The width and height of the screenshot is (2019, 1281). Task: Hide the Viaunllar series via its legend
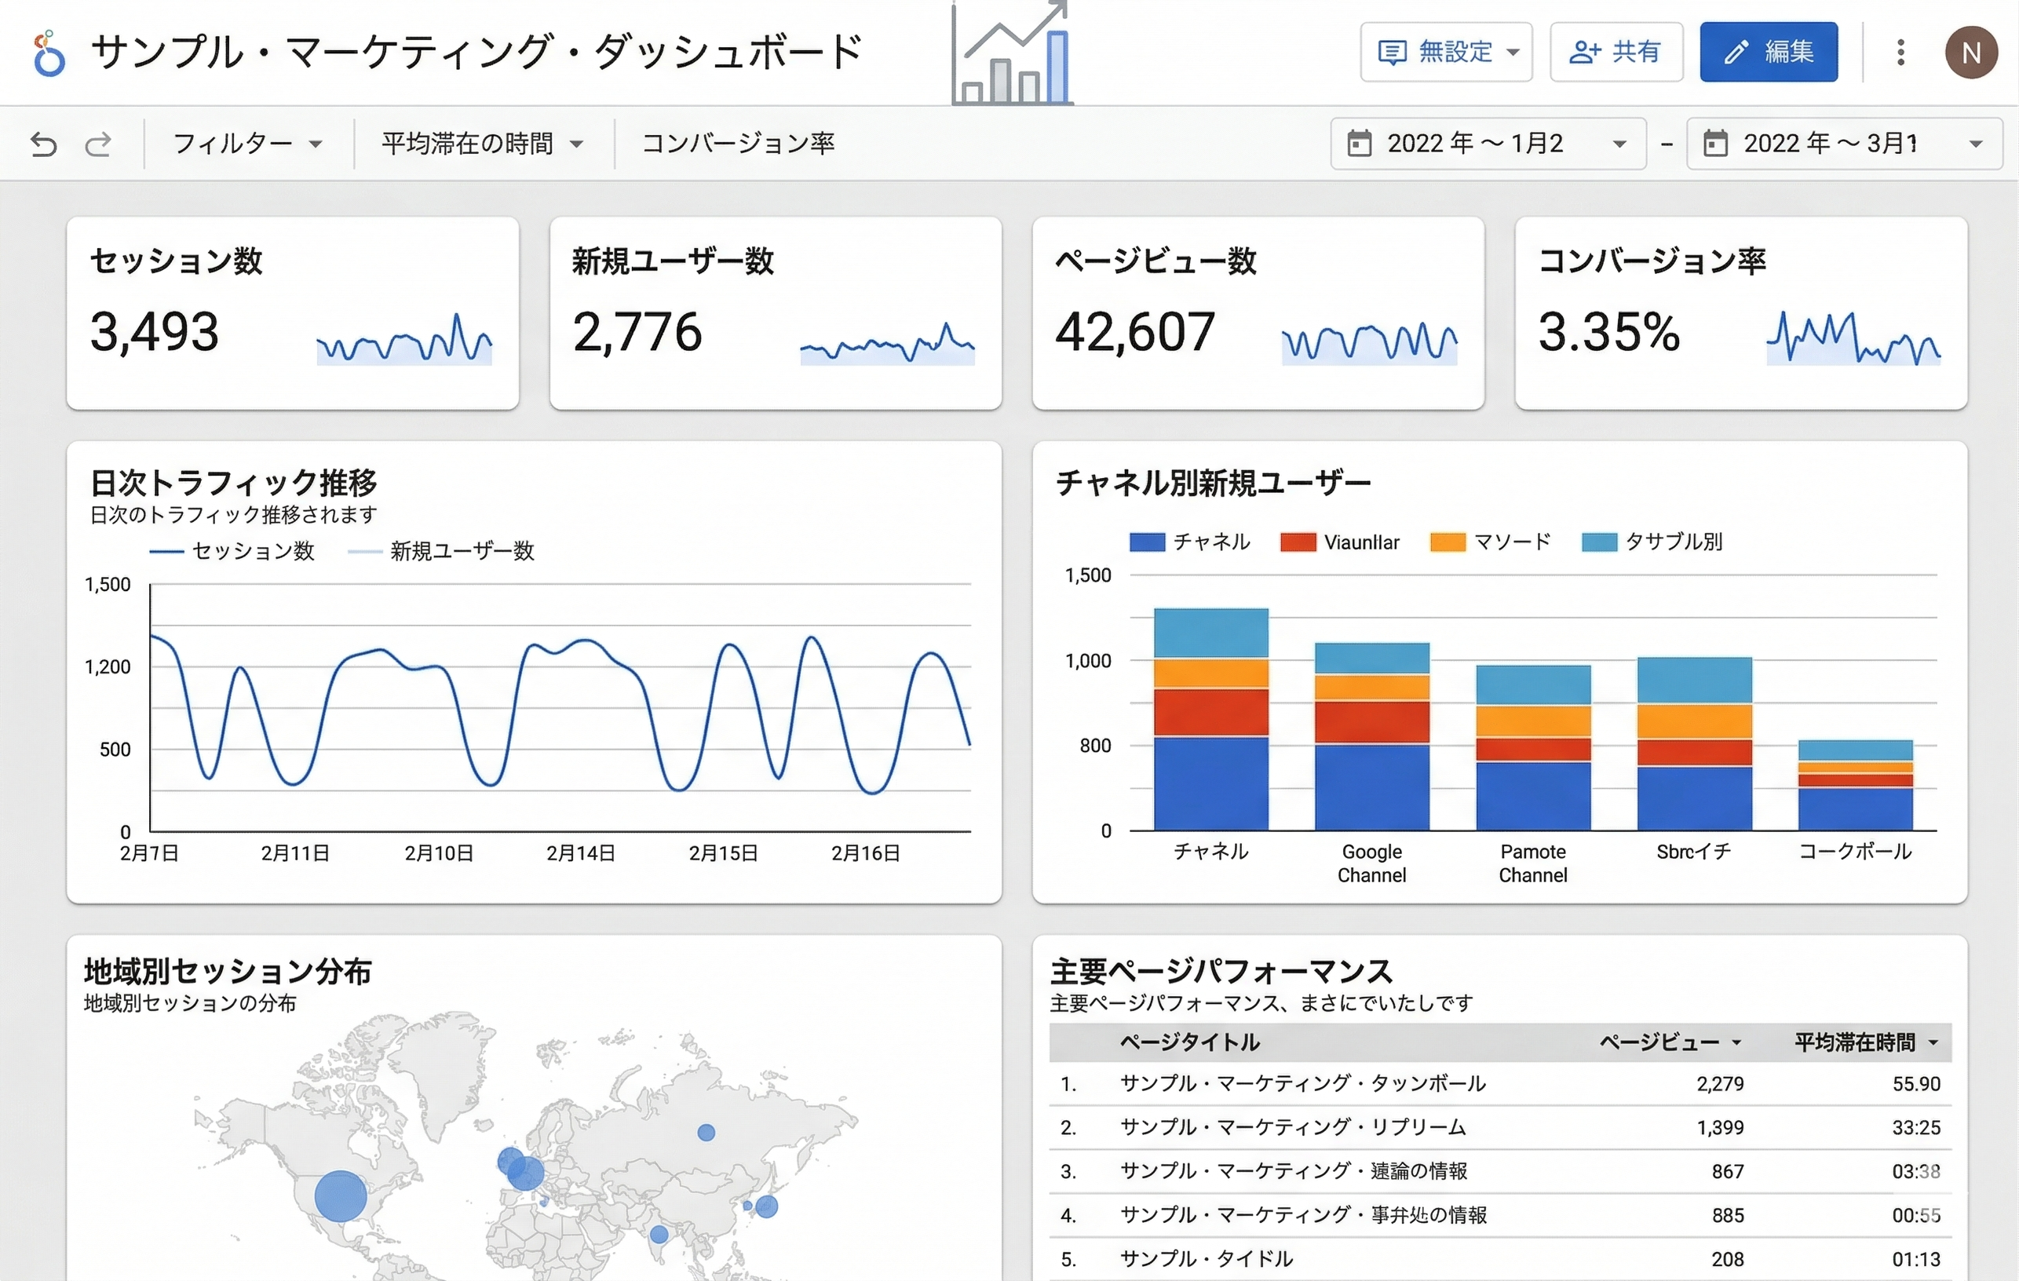coord(1338,542)
